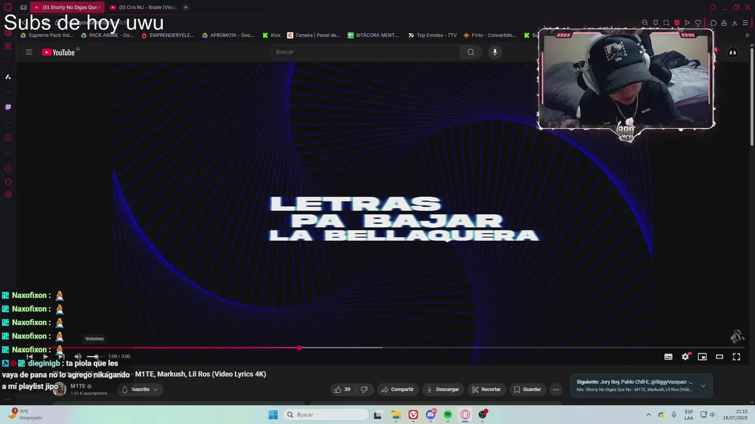Open the Opera snapshot tool
This screenshot has width=755, height=424.
coord(666,23)
